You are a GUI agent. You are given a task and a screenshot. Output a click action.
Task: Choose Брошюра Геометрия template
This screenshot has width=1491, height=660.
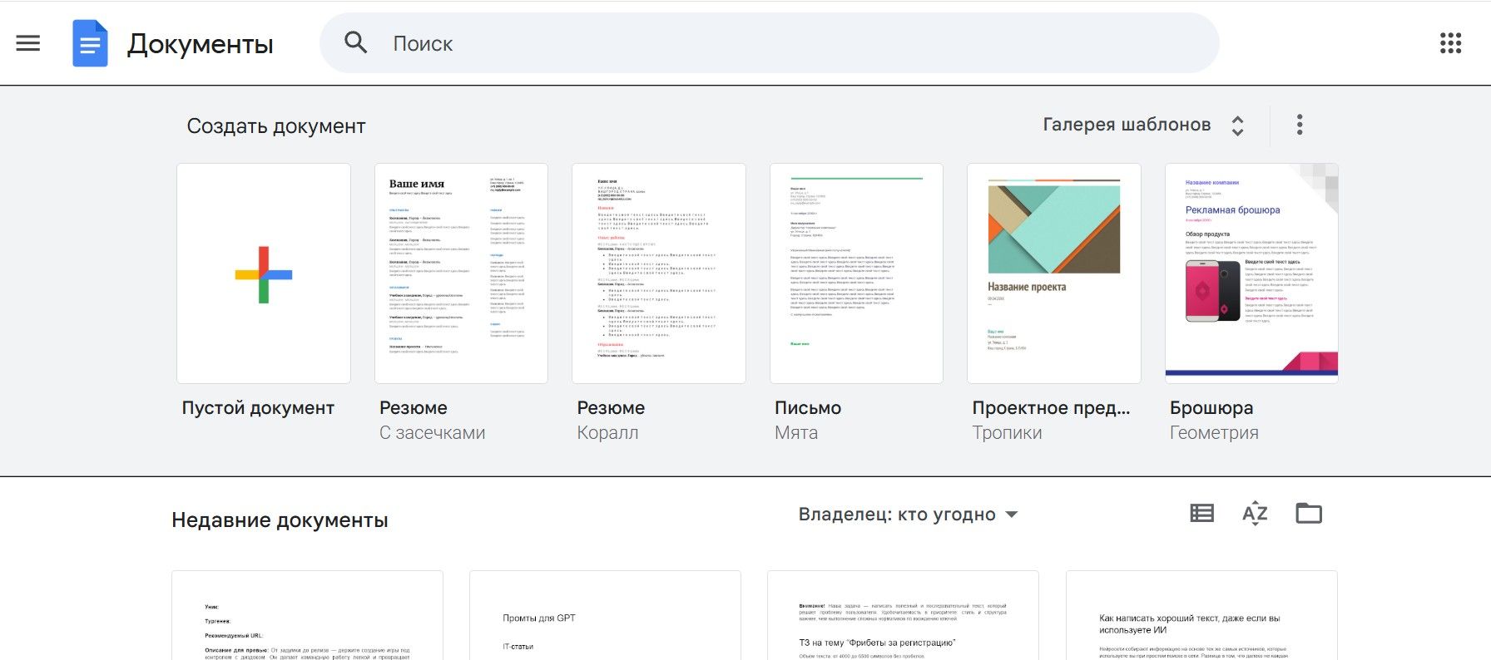1251,273
